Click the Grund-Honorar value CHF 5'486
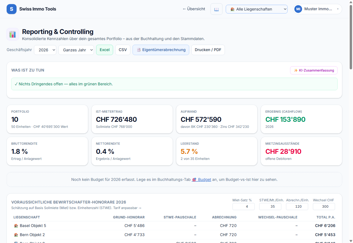Screen dimensions: 353x243 135,226
